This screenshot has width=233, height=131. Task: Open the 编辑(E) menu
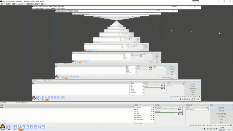[8, 4]
